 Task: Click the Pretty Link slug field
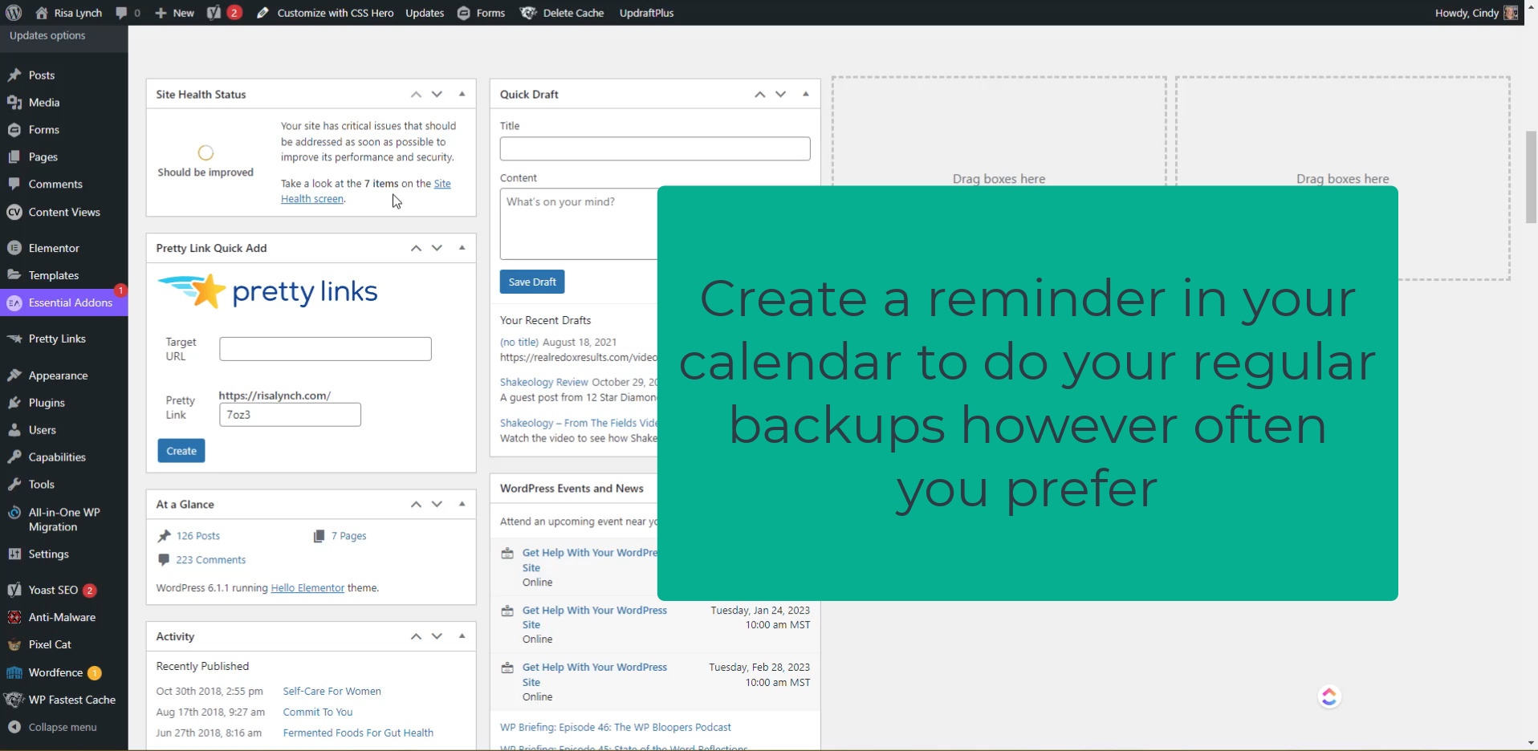(x=290, y=415)
